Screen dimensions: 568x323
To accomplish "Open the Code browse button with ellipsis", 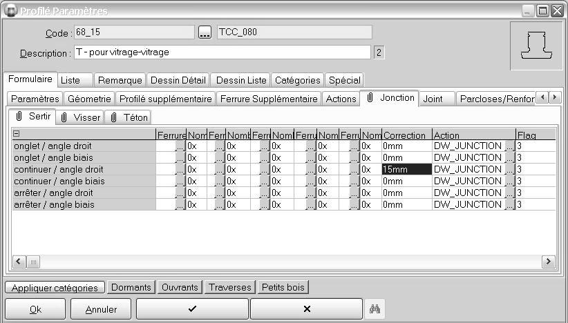I will click(x=205, y=32).
